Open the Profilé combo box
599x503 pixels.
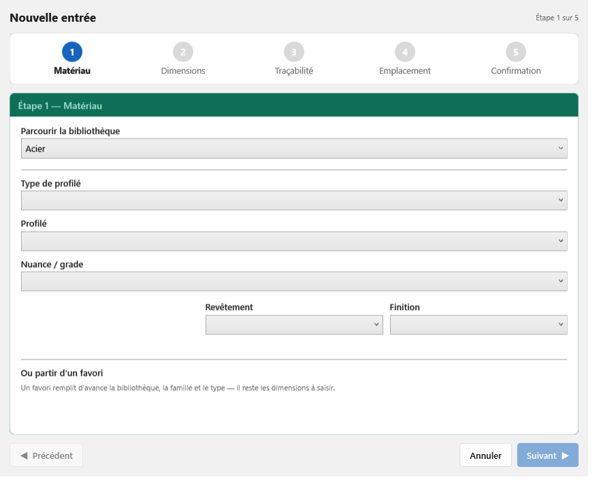294,241
